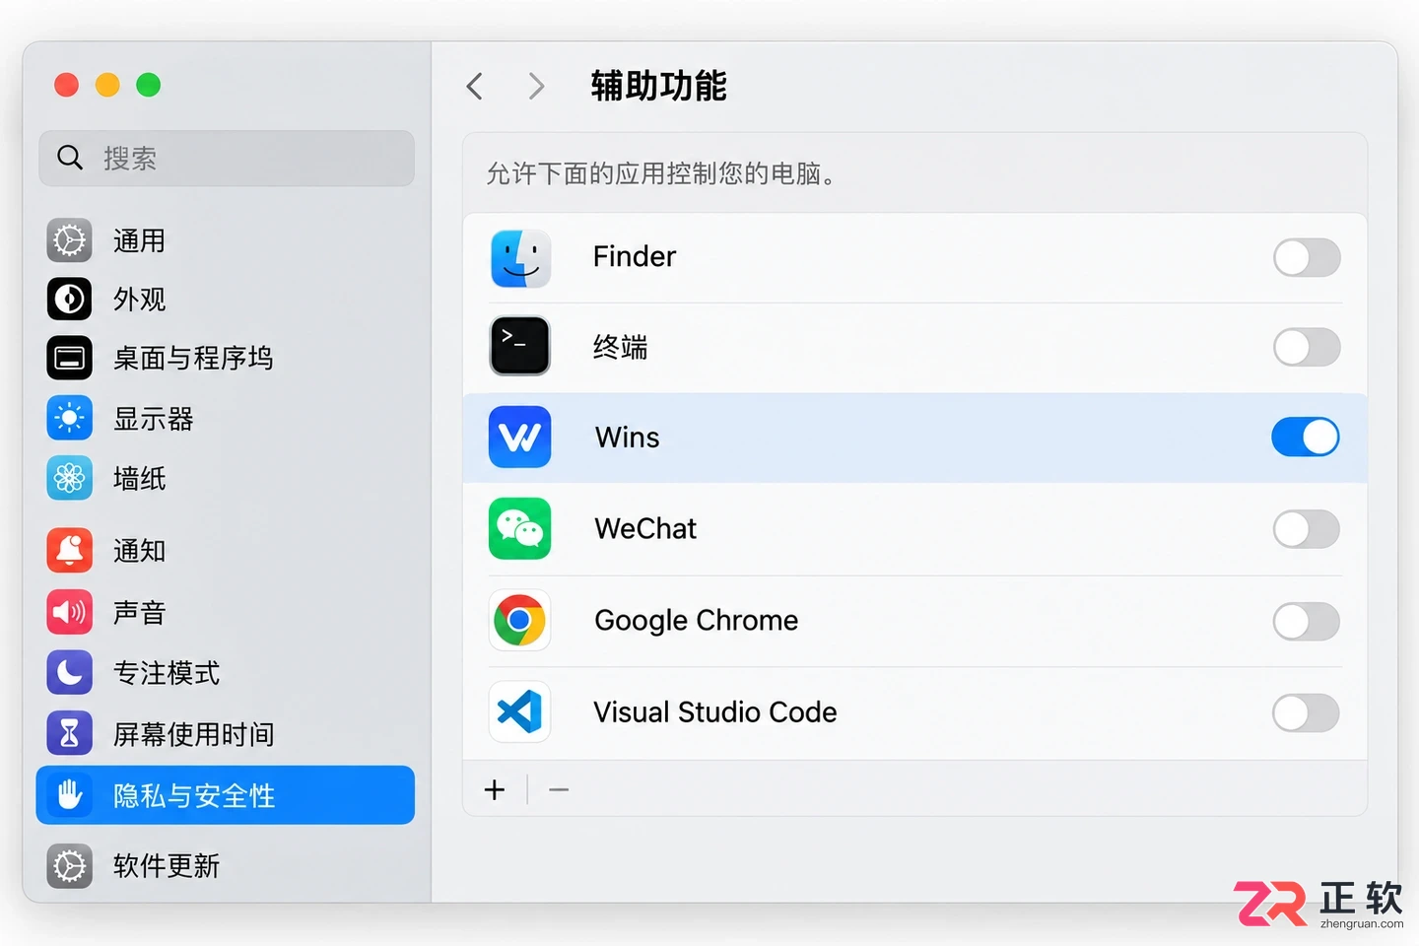The image size is (1419, 946).
Task: Open 通知 (Notifications) bell icon in sidebar
Action: point(70,550)
